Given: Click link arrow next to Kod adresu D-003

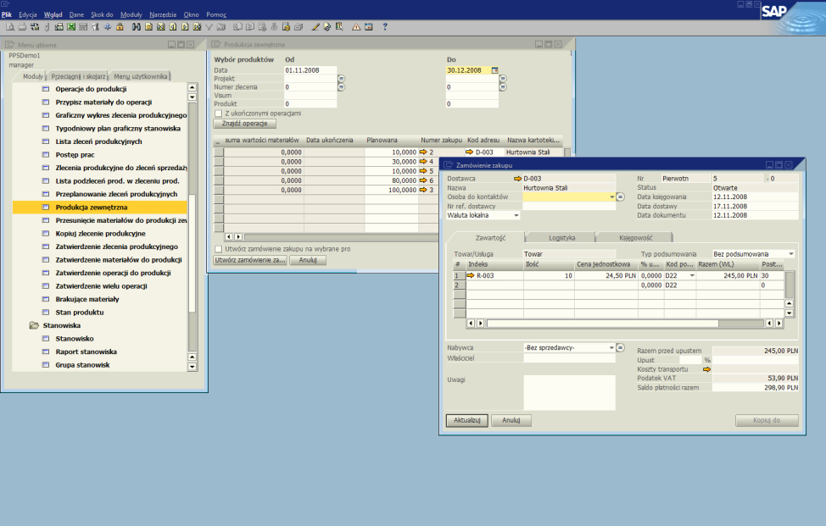Looking at the screenshot, I should tap(469, 152).
